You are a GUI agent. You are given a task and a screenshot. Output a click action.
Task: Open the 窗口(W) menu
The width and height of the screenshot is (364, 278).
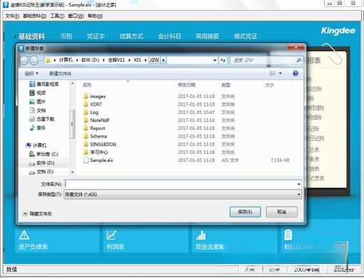pos(76,16)
